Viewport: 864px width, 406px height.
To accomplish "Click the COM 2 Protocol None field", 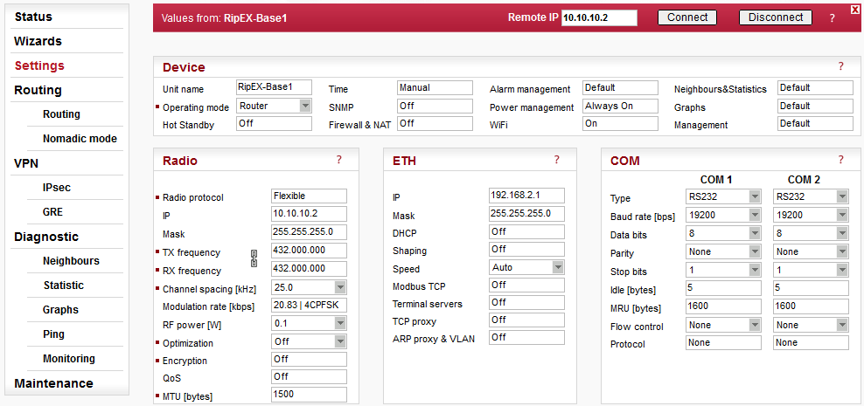I will click(811, 342).
